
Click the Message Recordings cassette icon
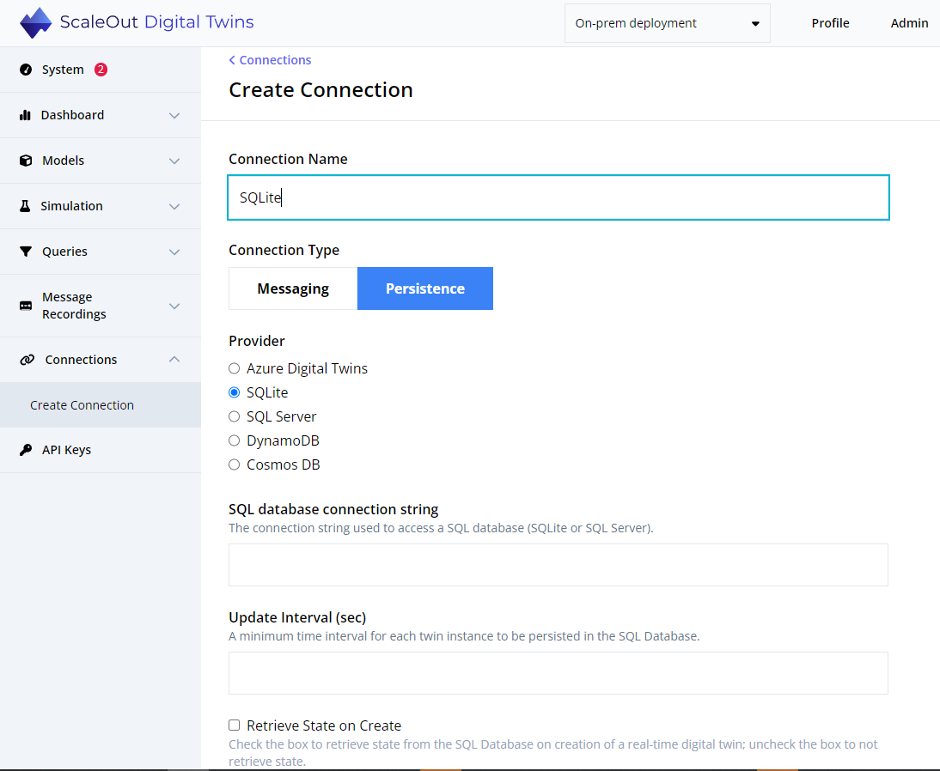26,307
